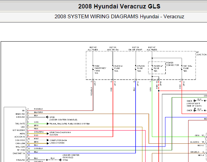Click the pin 2 "BLK/ORG" wire label

tap(39, 112)
